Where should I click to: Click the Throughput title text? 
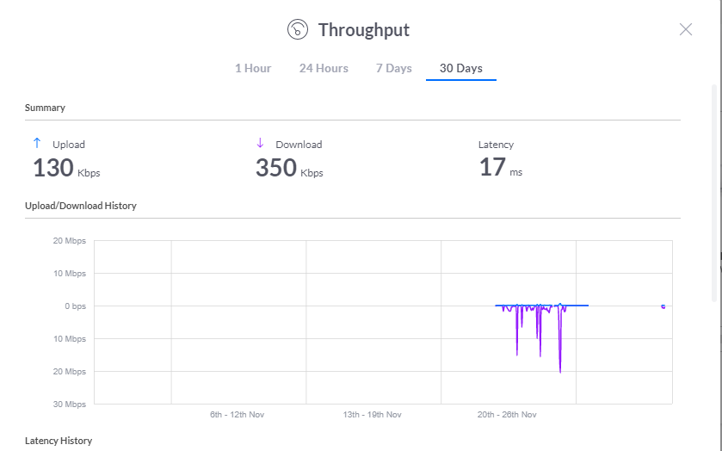coord(364,30)
